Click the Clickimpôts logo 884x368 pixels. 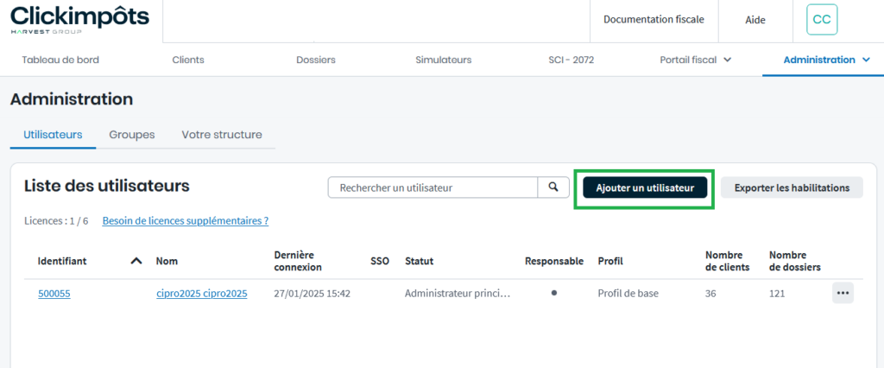(x=79, y=20)
